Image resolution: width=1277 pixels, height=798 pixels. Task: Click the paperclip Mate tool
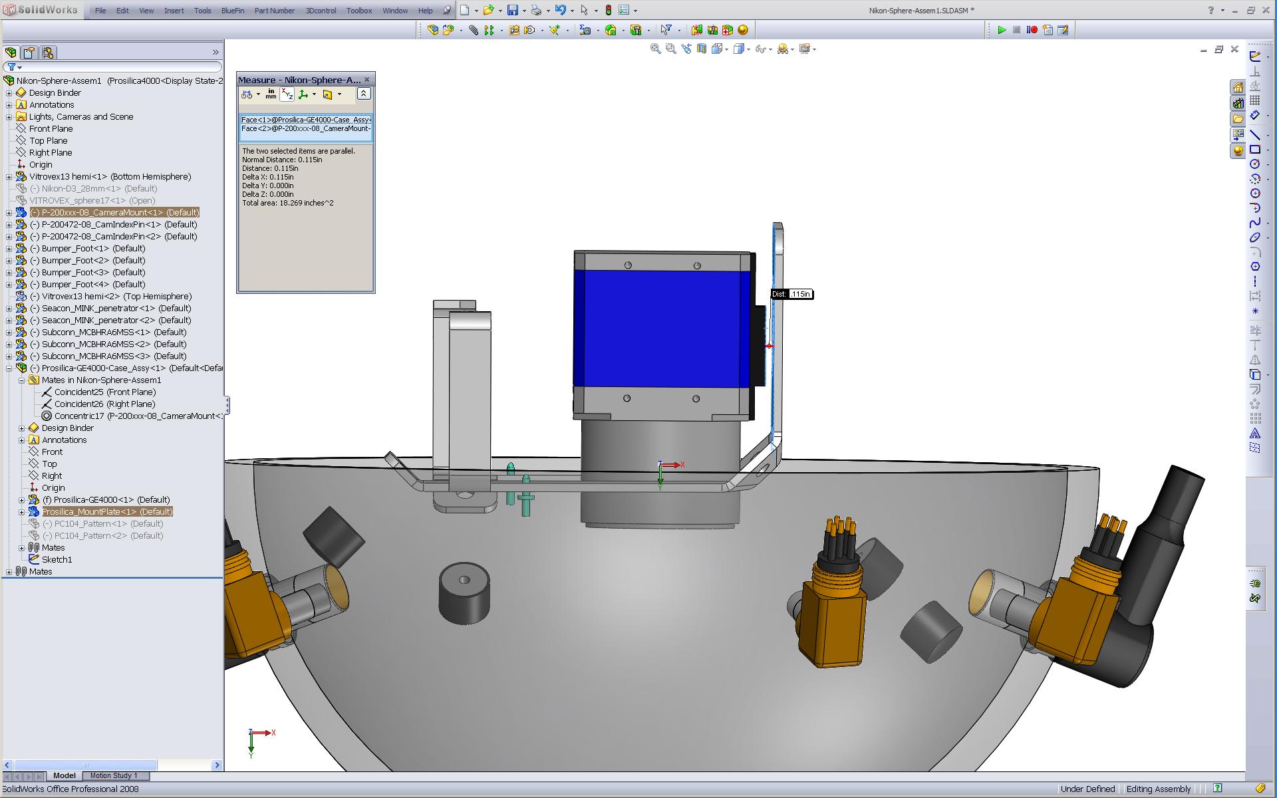(x=474, y=30)
